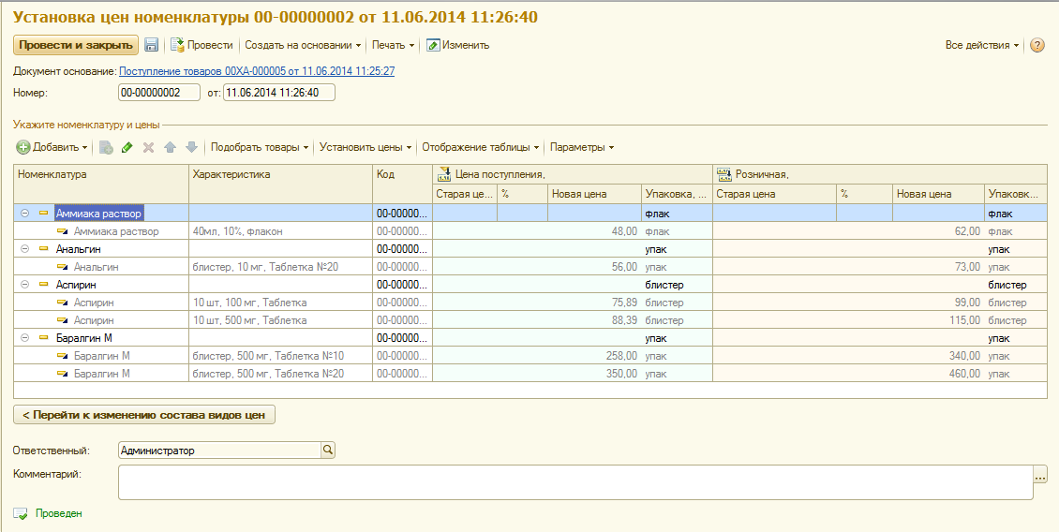The width and height of the screenshot is (1059, 532).
Task: Click the Провести post document icon
Action: pos(177,45)
